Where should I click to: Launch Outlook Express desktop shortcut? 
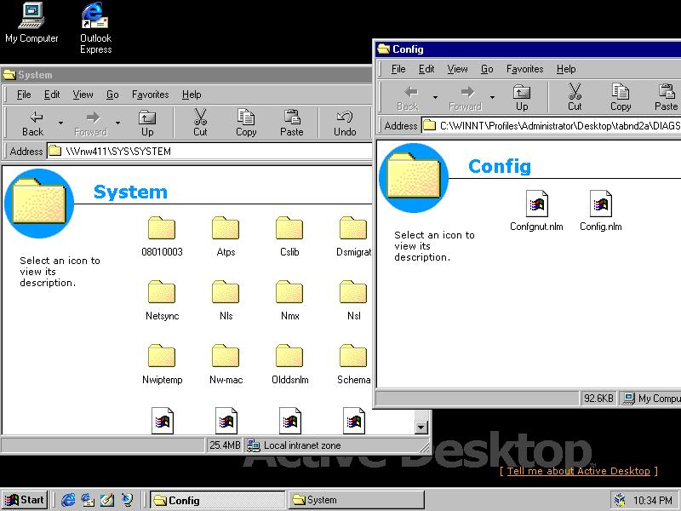tap(95, 28)
